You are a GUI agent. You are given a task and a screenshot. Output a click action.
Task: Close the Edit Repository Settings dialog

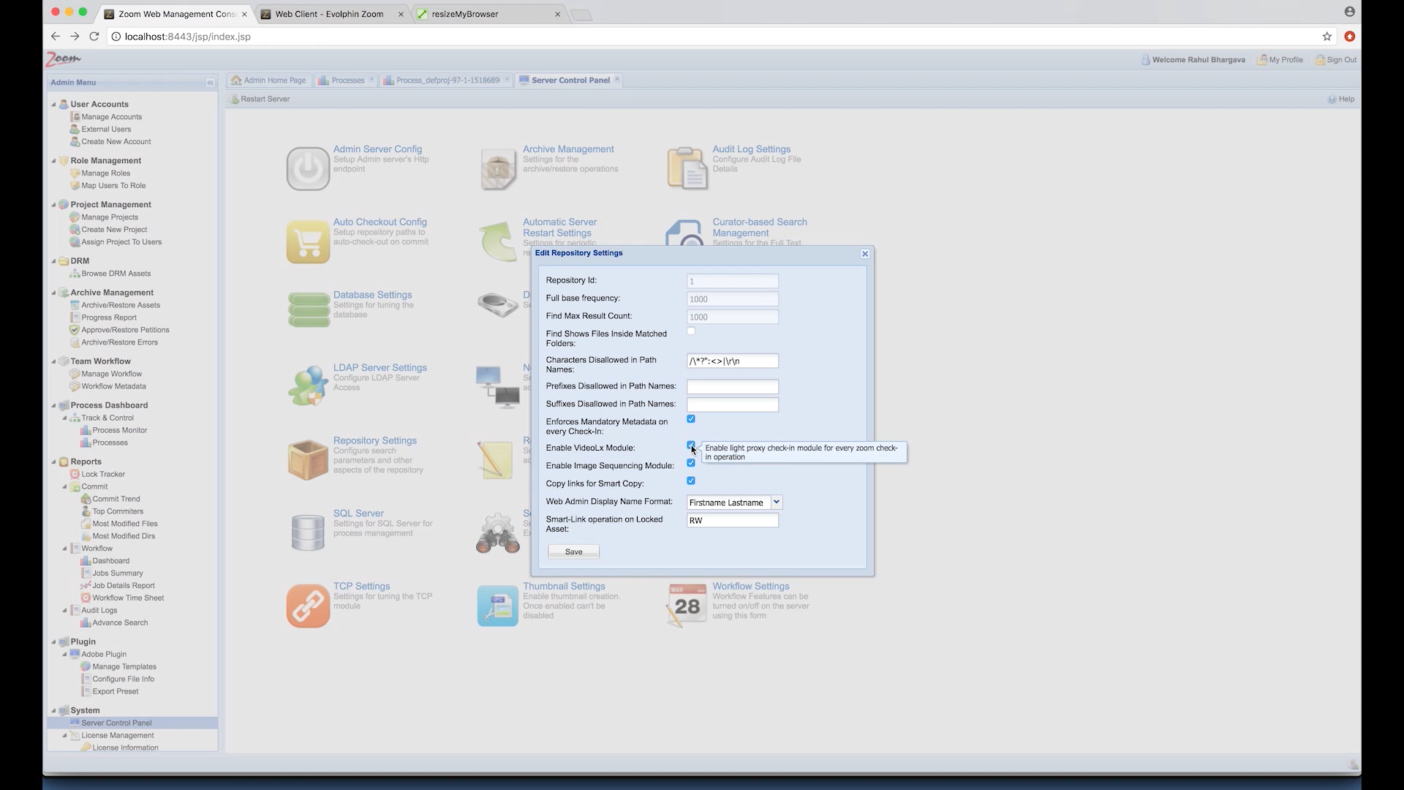(865, 254)
